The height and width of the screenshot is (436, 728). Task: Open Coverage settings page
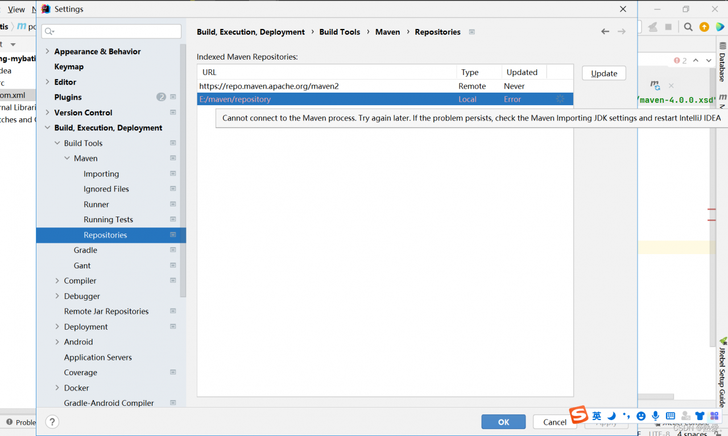tap(80, 373)
